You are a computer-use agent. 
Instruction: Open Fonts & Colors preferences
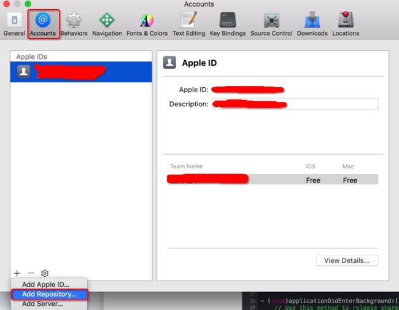147,25
